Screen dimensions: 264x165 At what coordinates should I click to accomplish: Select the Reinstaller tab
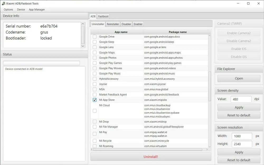[x=113, y=24]
